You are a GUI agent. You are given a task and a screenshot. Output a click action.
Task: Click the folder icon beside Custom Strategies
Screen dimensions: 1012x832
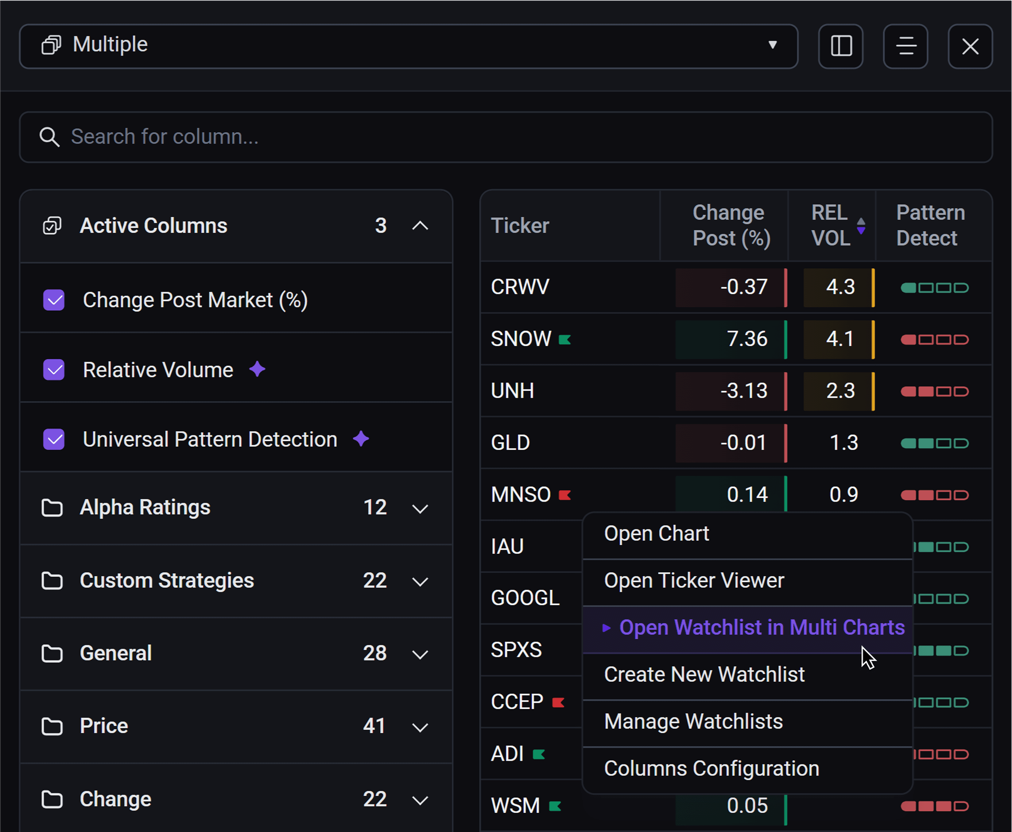(52, 581)
